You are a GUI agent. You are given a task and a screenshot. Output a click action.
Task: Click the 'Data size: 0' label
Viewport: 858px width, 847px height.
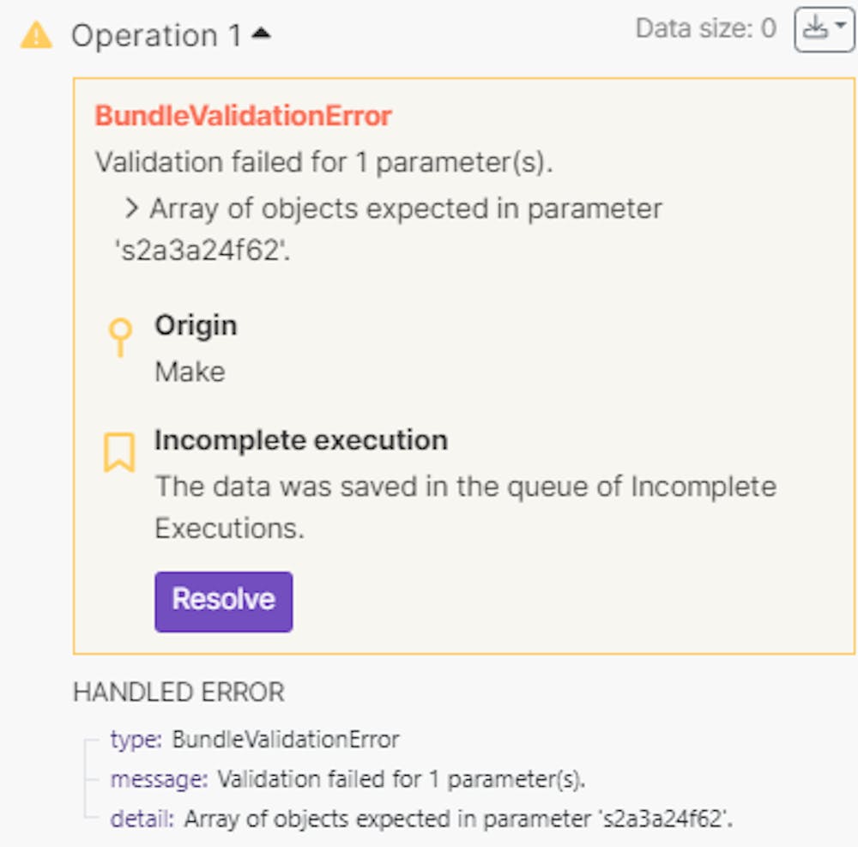point(705,29)
